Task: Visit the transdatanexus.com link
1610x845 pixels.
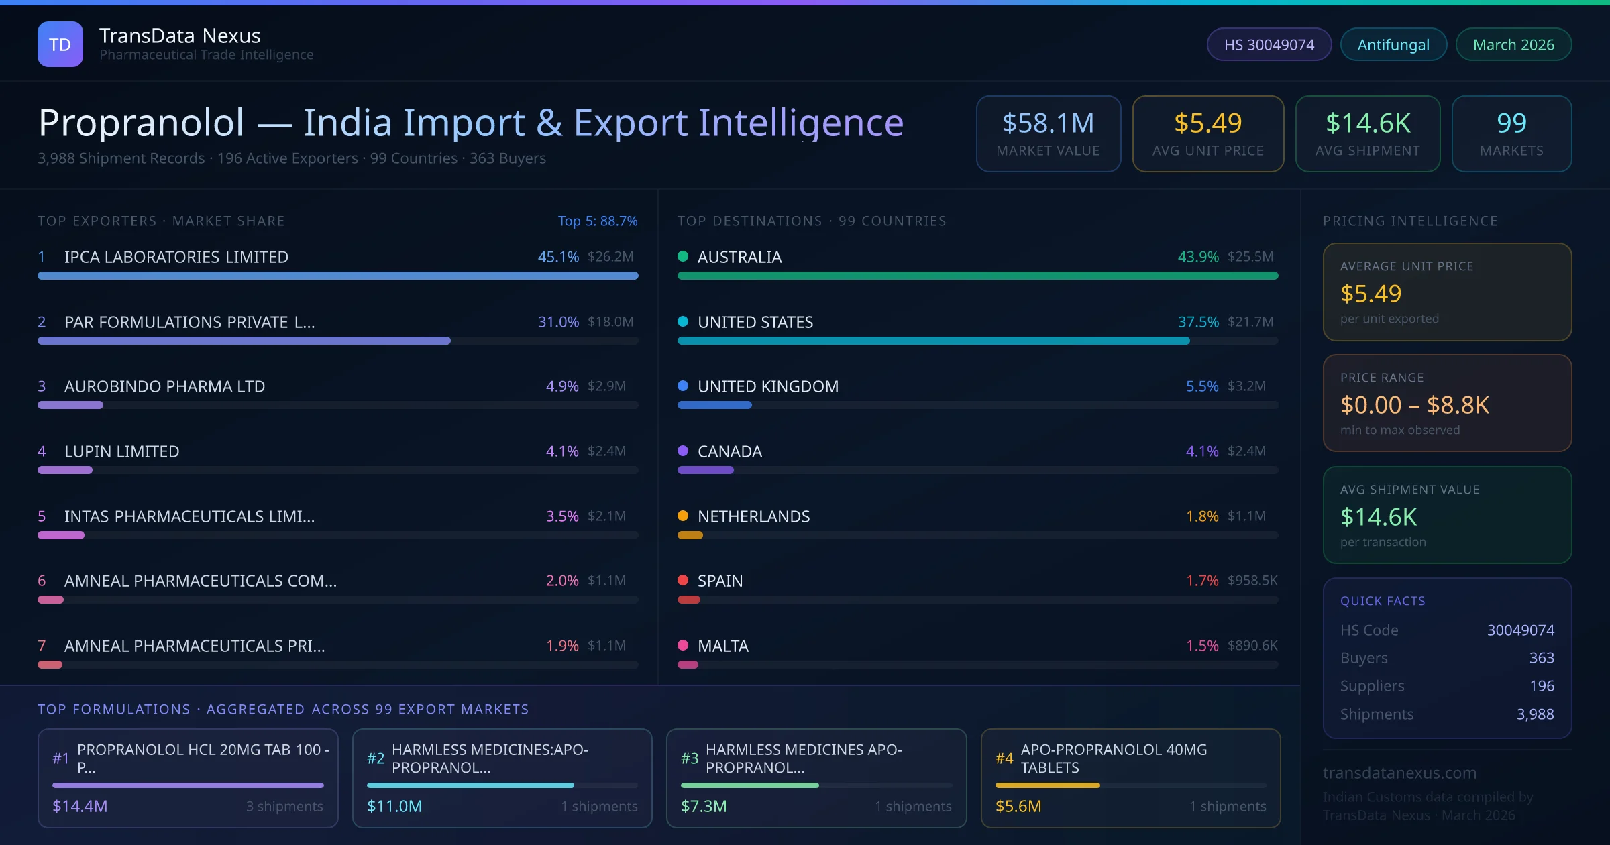Action: click(x=1399, y=773)
